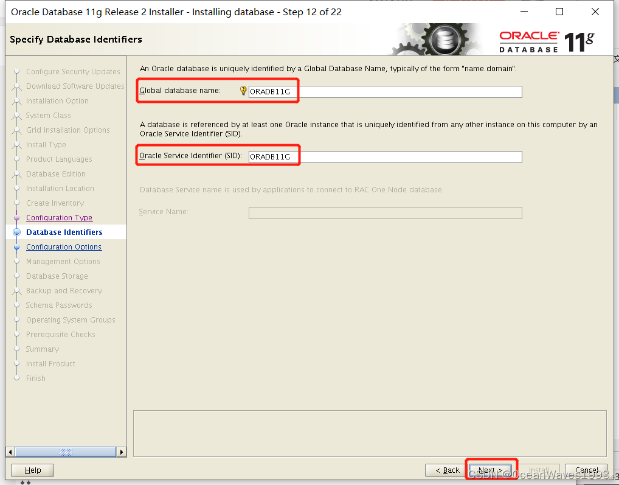Screen dimensions: 619x485
Task: Go Back to the previous installer step
Action: click(x=447, y=470)
